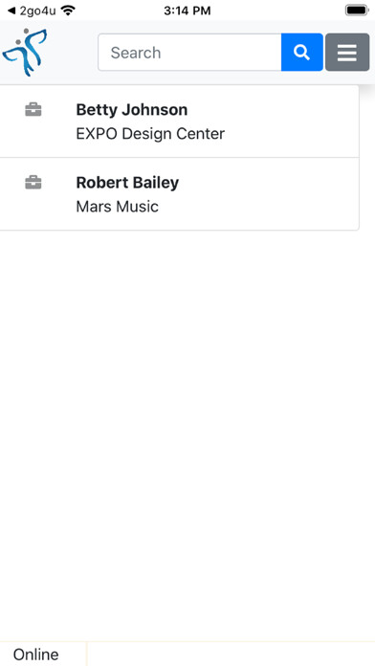
Task: Tap the 3:14 PM clock
Action: pyautogui.click(x=187, y=11)
